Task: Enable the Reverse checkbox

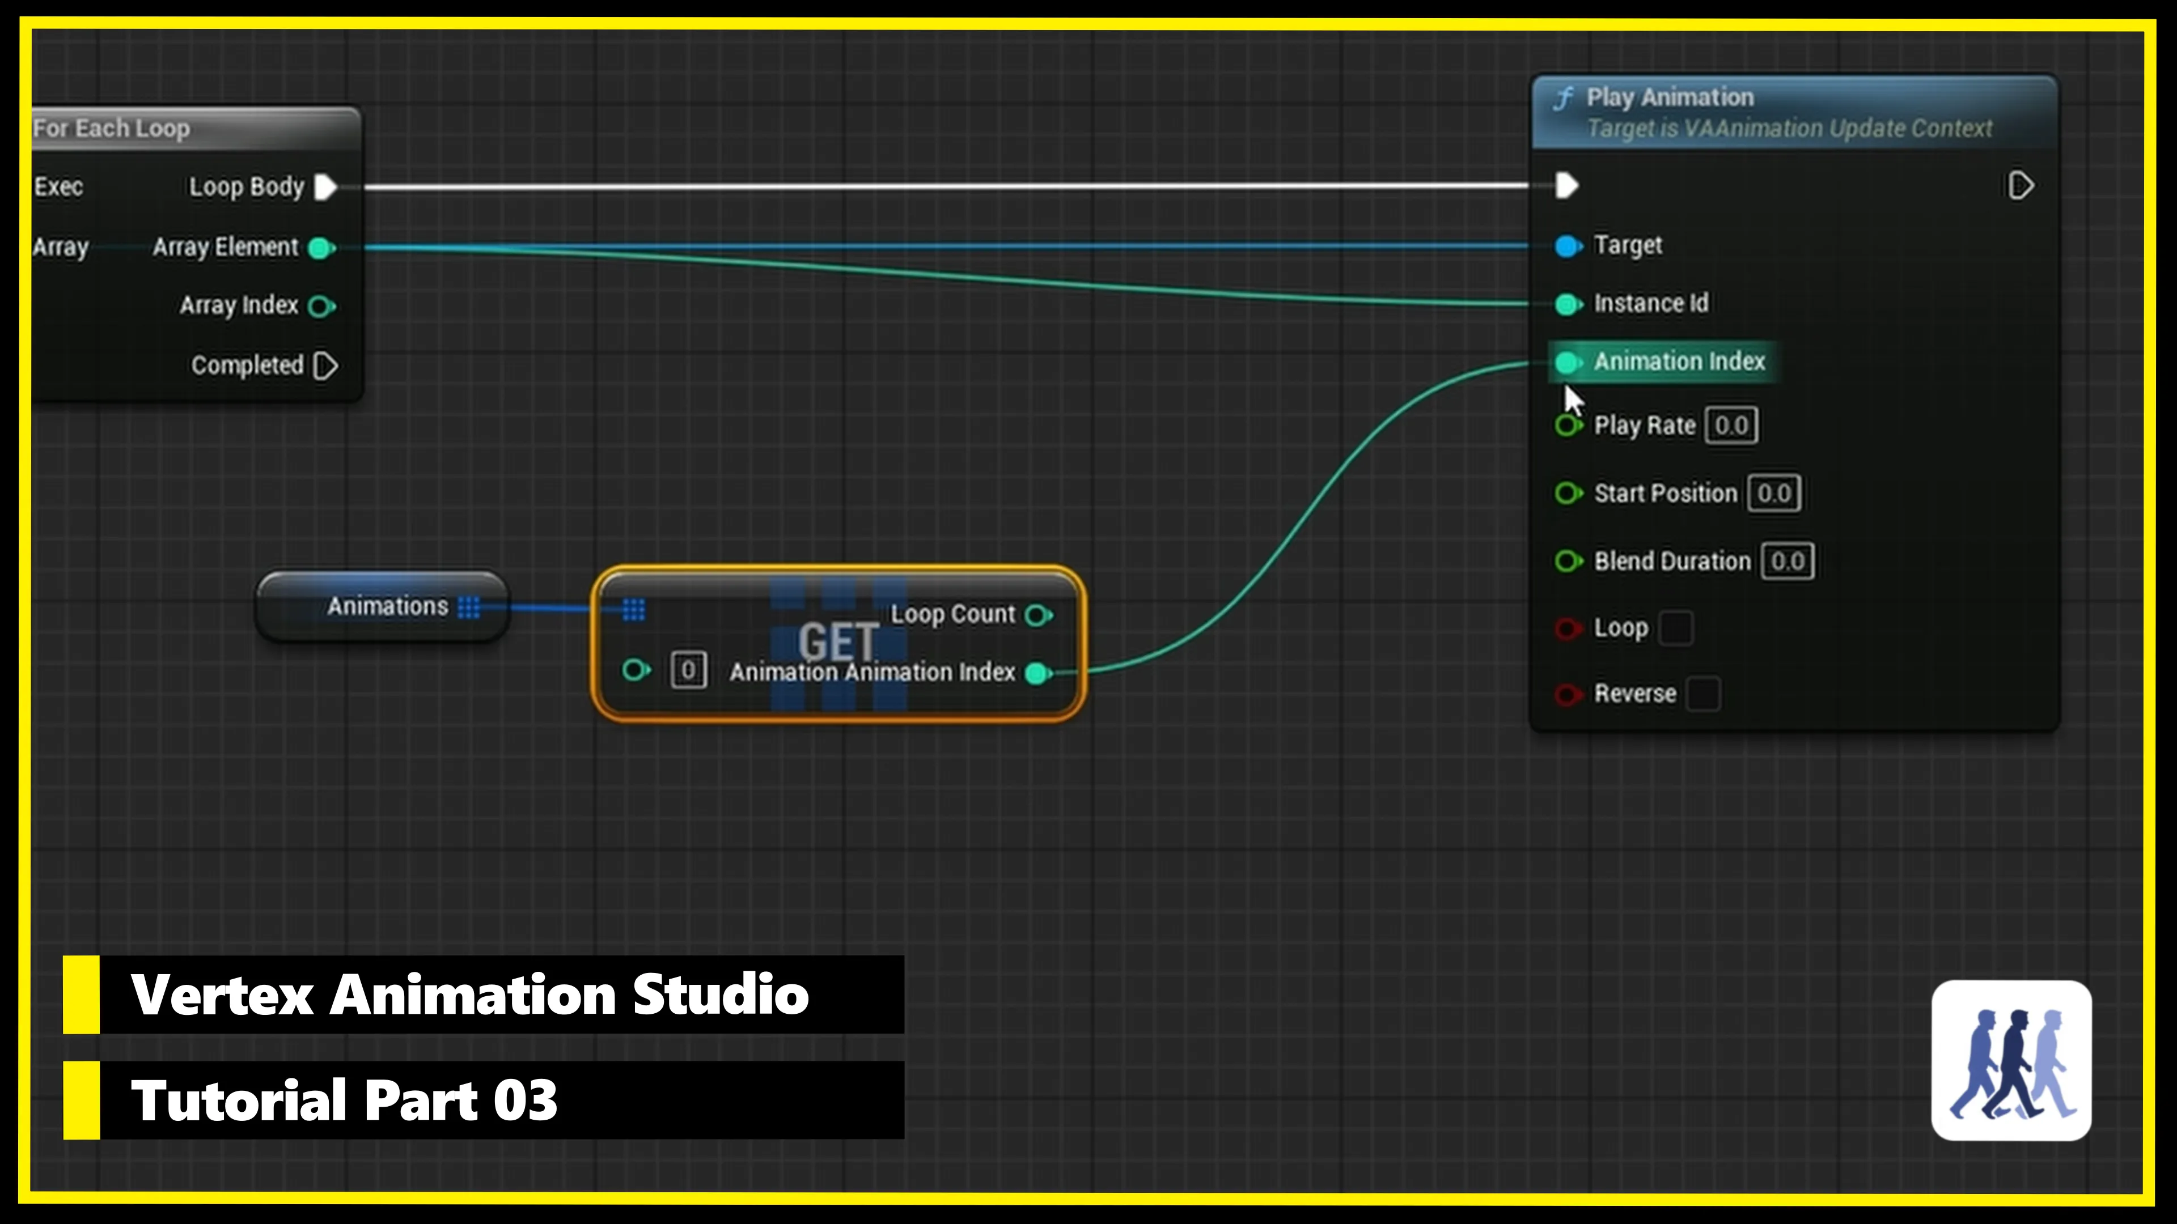Action: click(x=1704, y=694)
